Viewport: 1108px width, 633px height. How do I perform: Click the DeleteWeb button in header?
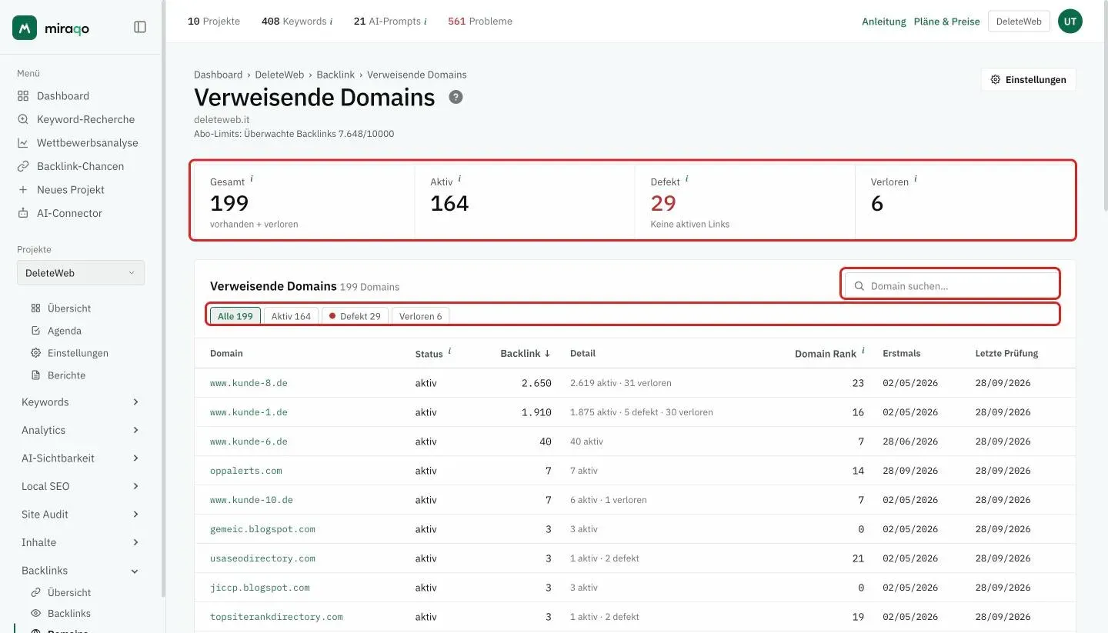(x=1019, y=22)
